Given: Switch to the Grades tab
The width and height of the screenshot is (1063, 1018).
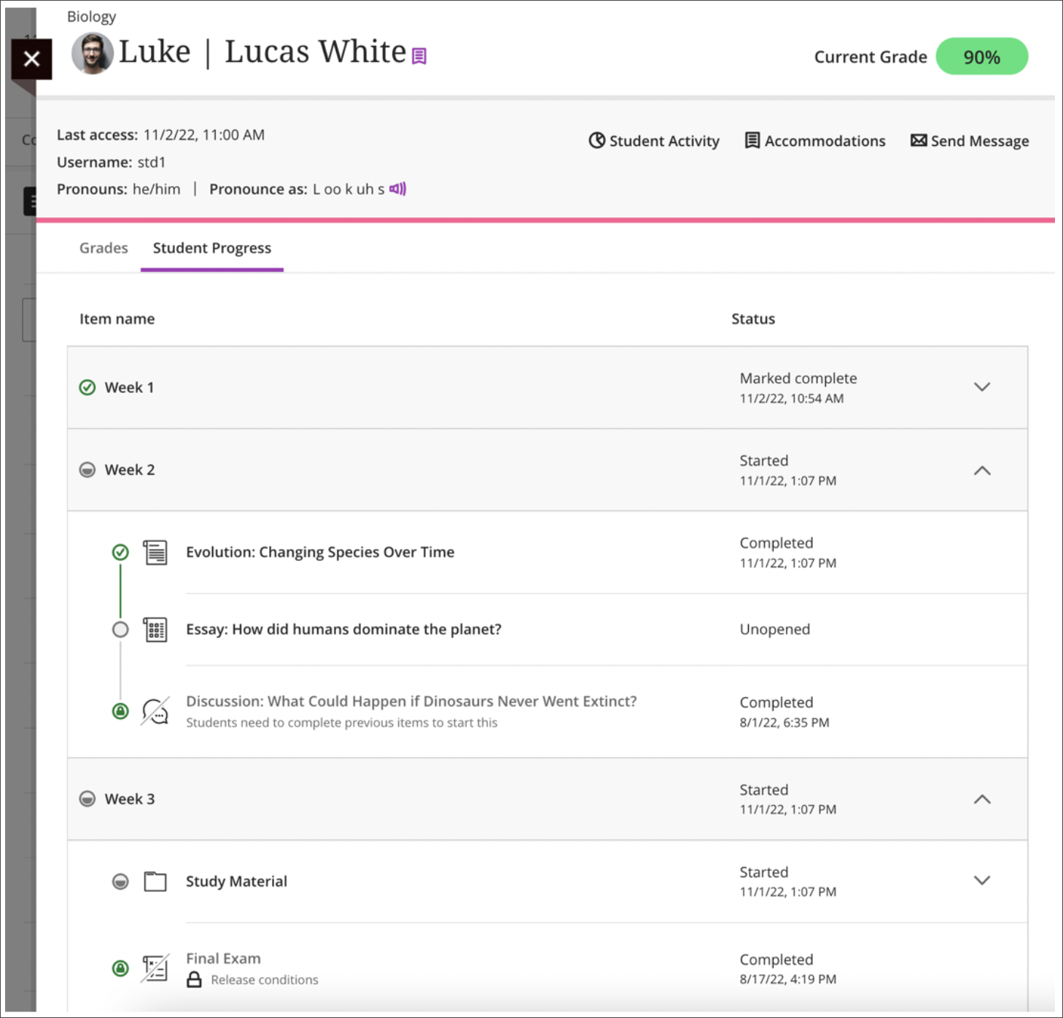Looking at the screenshot, I should 104,248.
